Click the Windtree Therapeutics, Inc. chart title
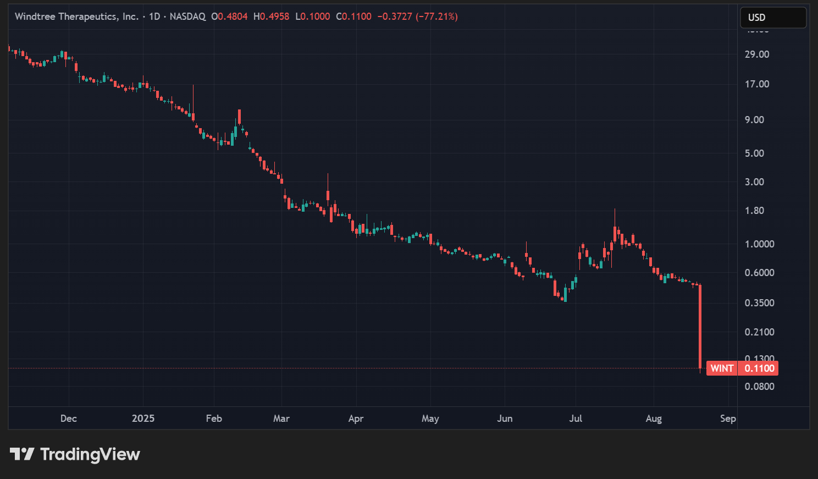The height and width of the screenshot is (479, 818). (76, 16)
